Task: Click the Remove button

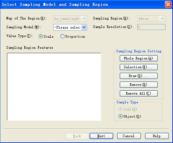Action: [x=139, y=84]
